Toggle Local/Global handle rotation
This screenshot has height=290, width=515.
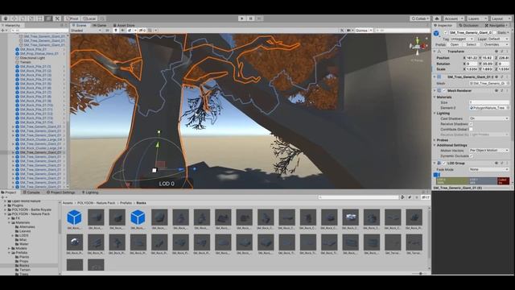(x=89, y=19)
